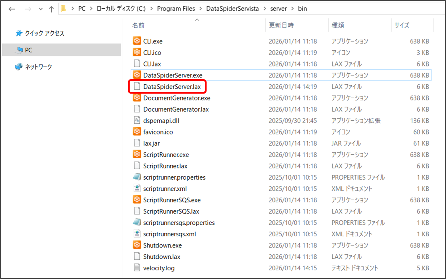
Task: Expand chevron after server breadcrumb
Action: click(293, 9)
